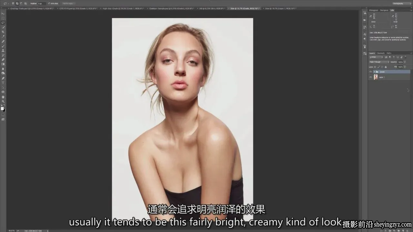Select the Blur tool
The image size is (413, 232).
tap(3, 69)
